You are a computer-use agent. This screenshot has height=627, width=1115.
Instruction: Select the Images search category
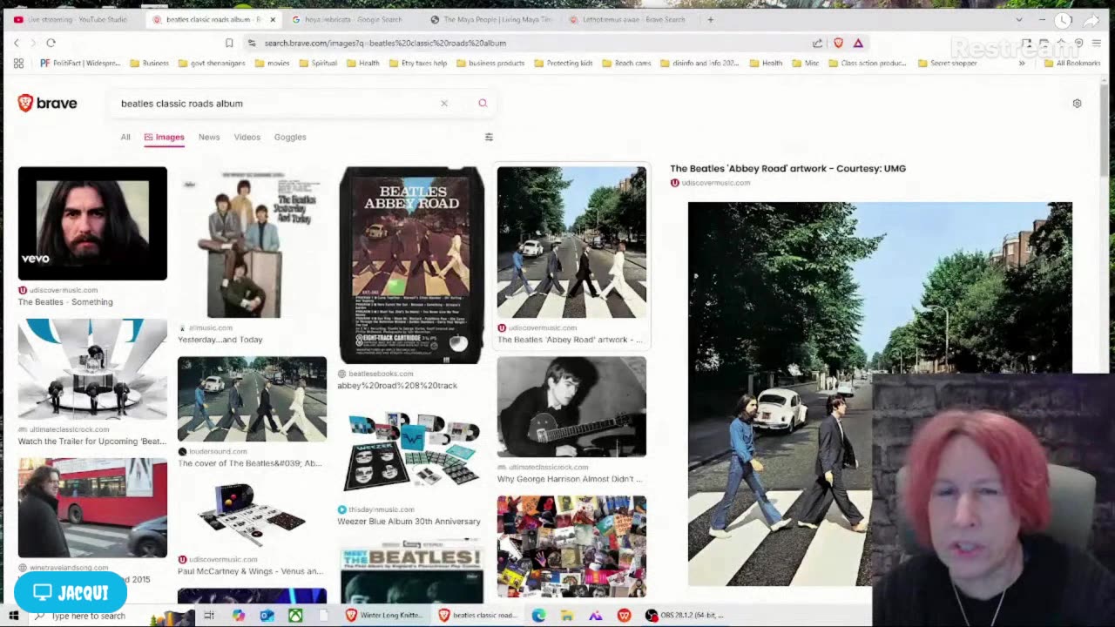click(x=165, y=137)
